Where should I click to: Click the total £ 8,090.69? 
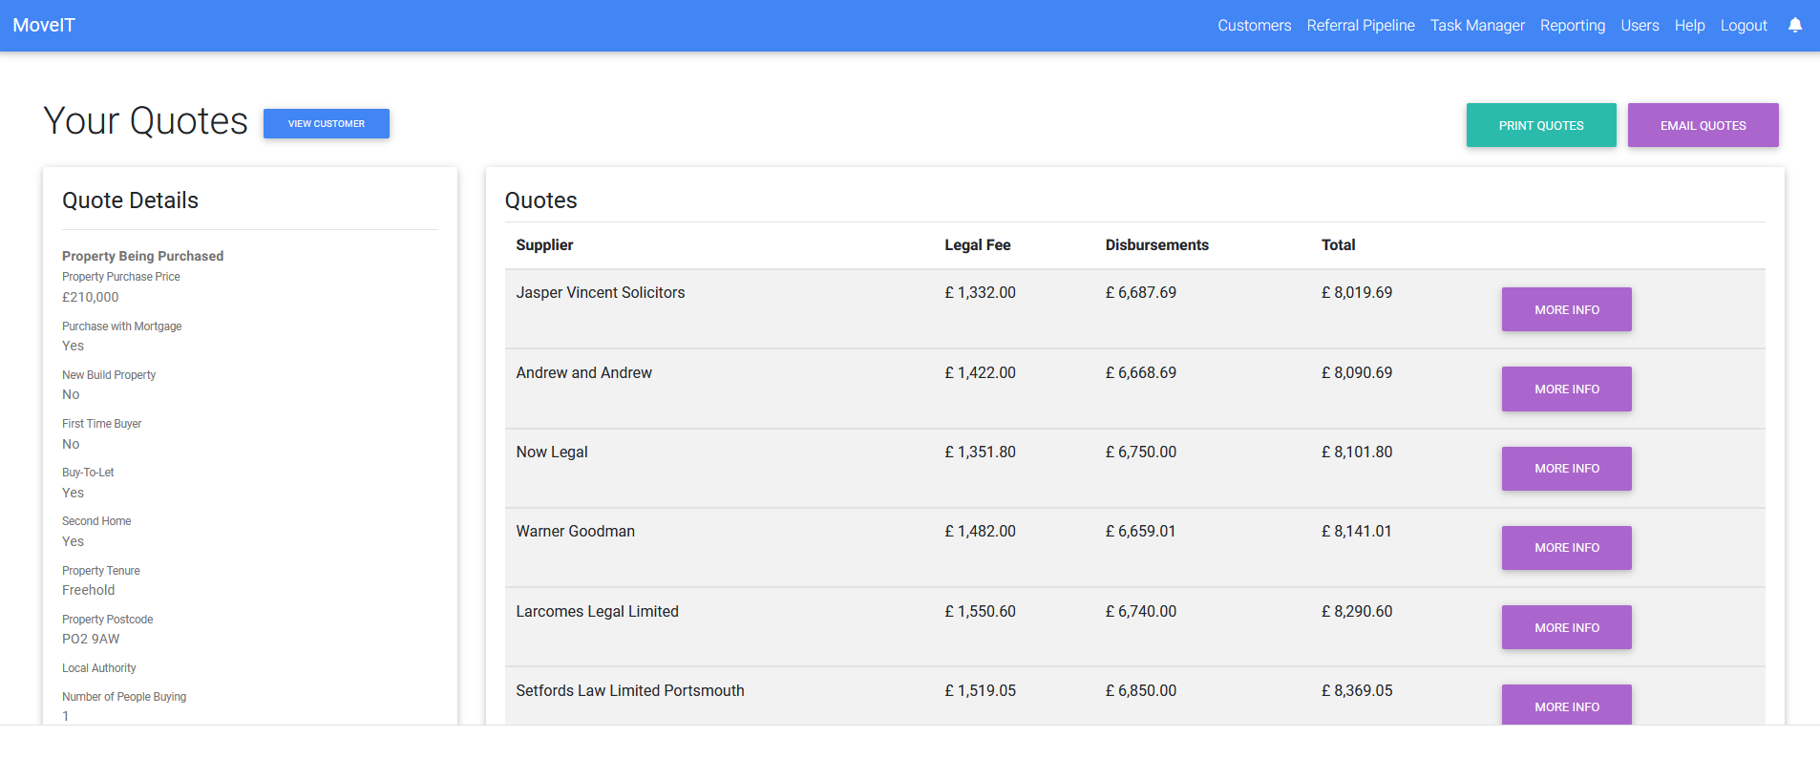point(1356,373)
